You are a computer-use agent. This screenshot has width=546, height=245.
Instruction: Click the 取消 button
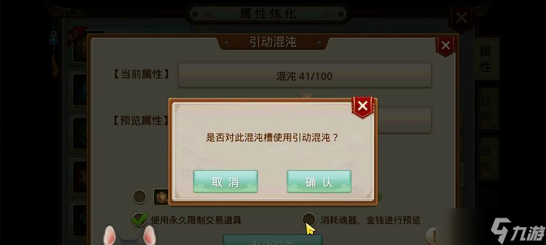click(x=225, y=182)
